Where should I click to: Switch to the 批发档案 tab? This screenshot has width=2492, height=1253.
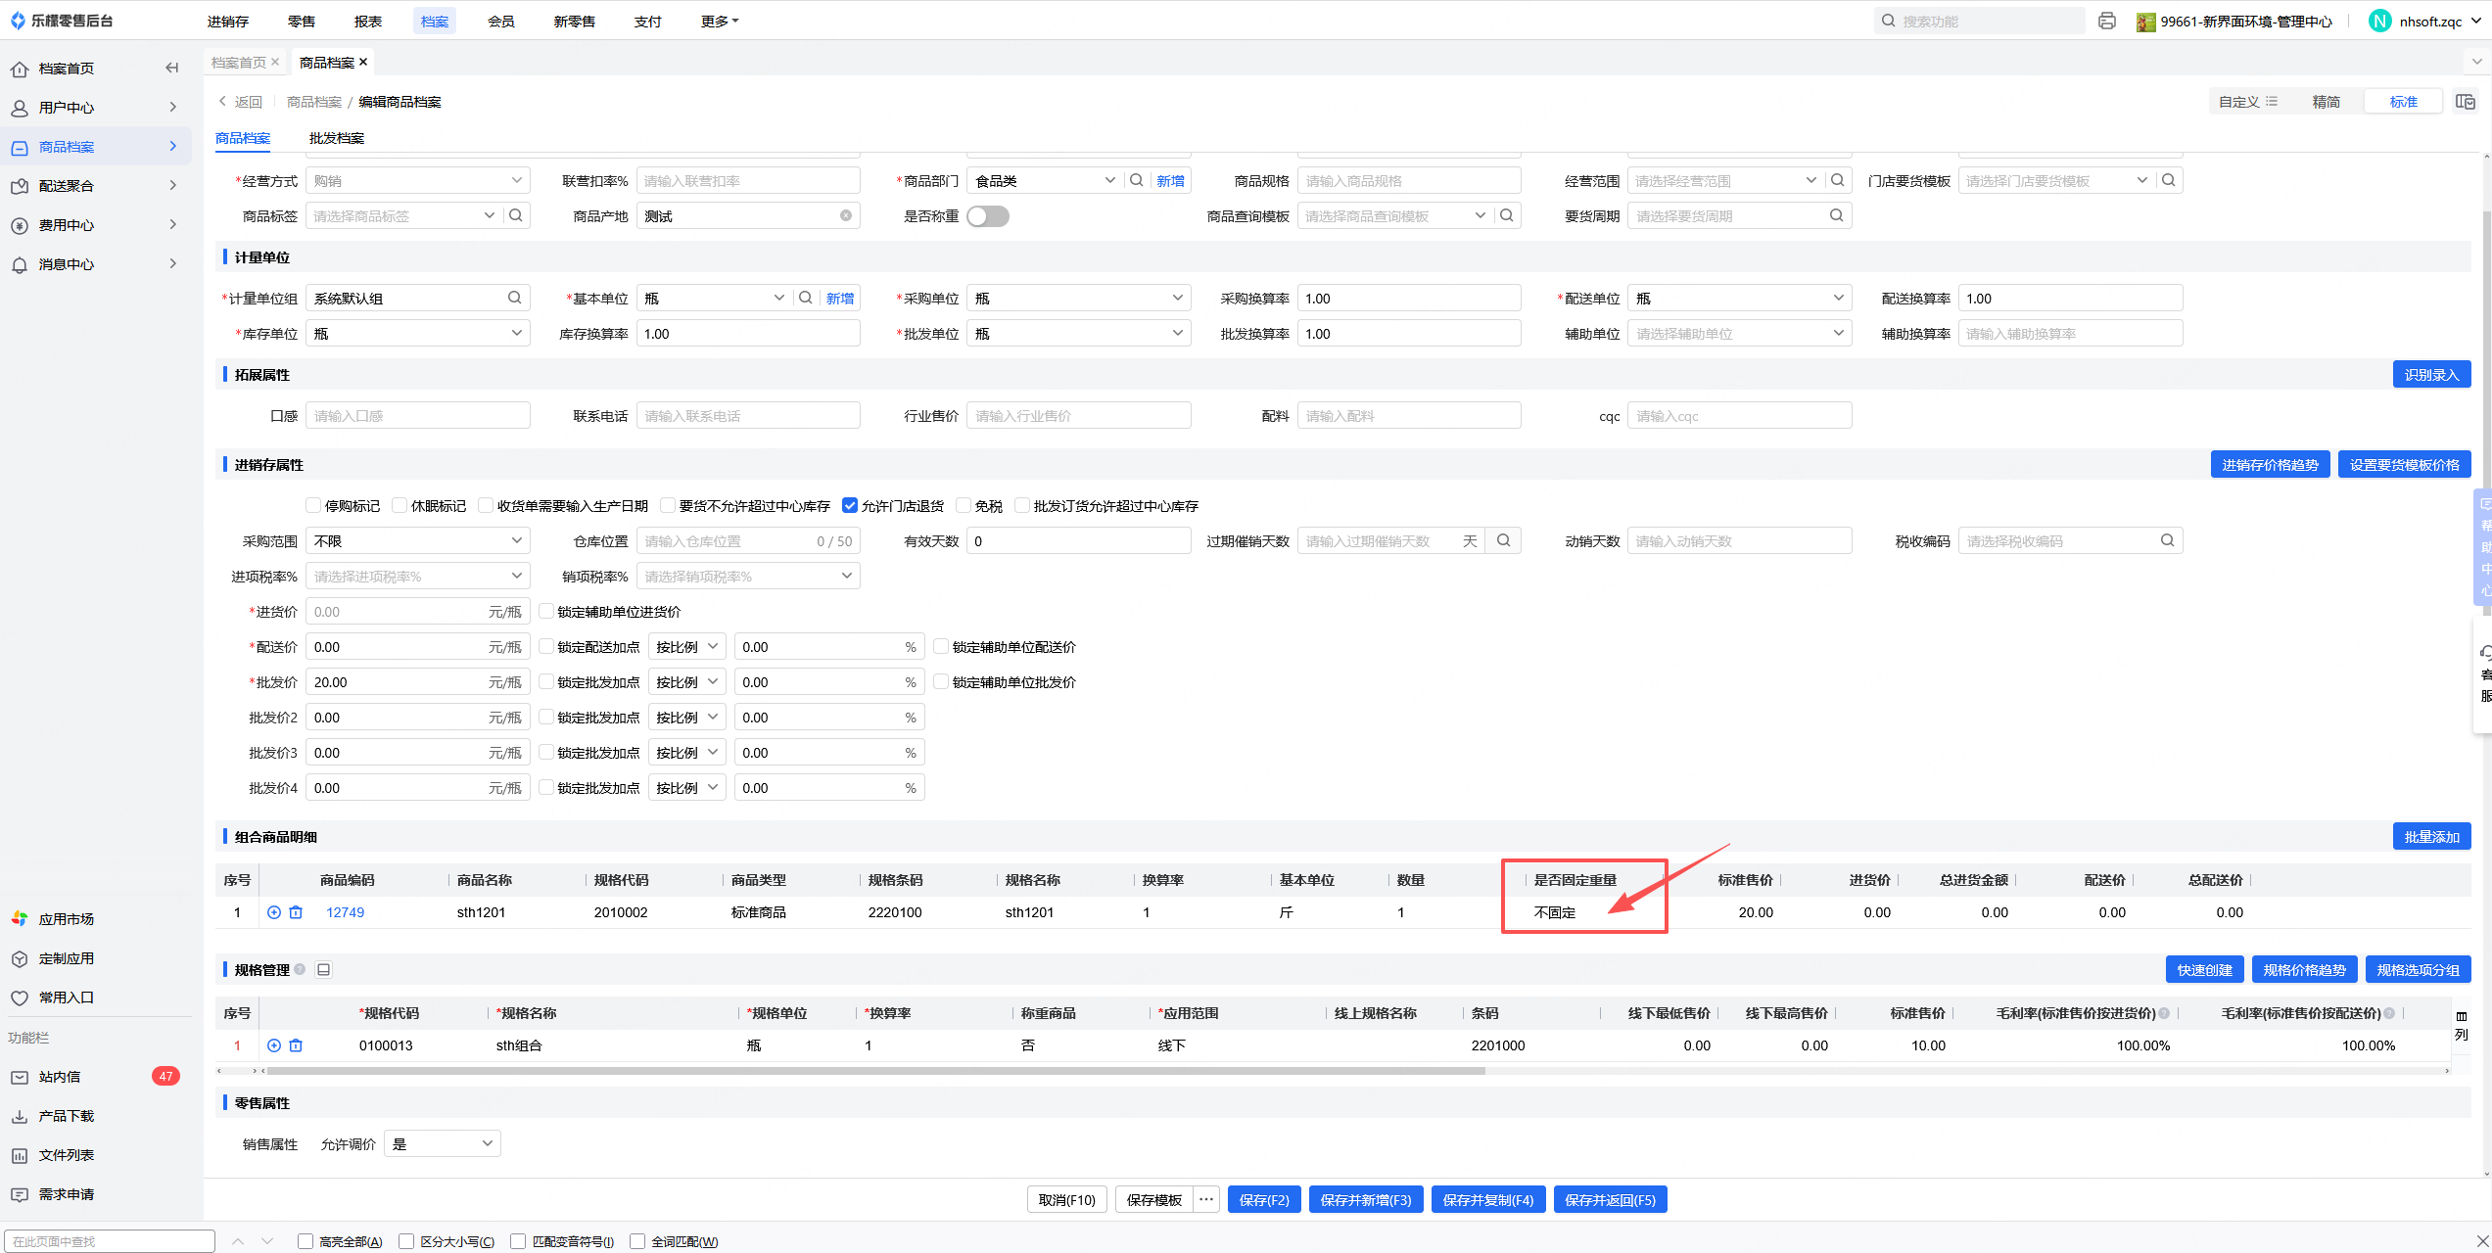336,138
